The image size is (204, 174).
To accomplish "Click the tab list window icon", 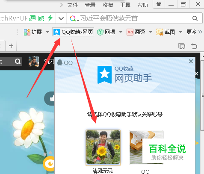I will 182,46.
